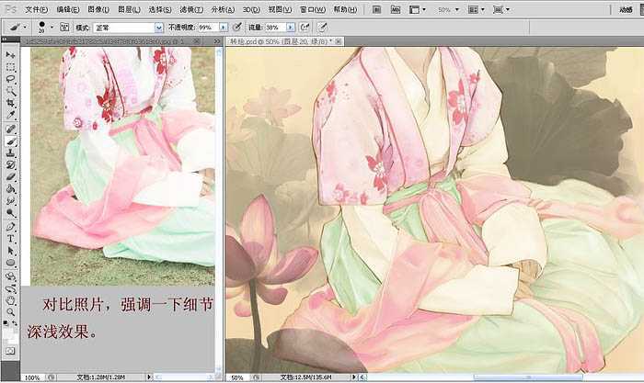Select the Clone Stamp tool

pyautogui.click(x=11, y=153)
